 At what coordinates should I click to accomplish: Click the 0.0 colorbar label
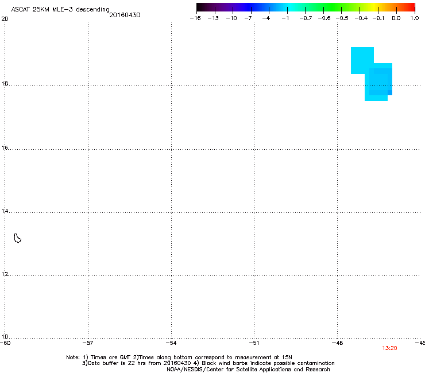(x=396, y=18)
